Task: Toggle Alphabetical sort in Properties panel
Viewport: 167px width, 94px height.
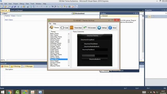Action: (x=150, y=16)
